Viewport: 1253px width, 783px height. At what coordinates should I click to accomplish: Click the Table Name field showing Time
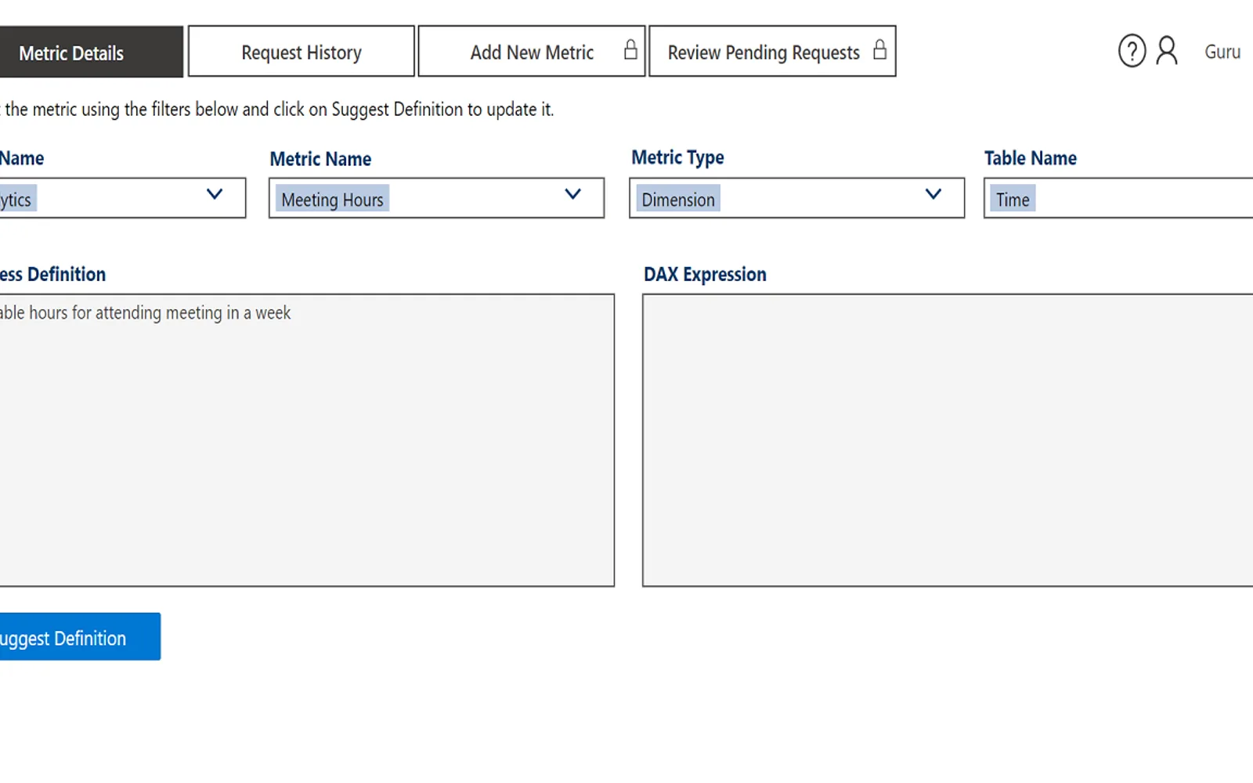1118,198
